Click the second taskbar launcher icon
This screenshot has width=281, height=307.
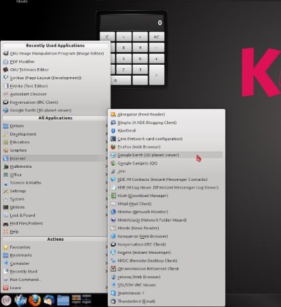click(20, 300)
